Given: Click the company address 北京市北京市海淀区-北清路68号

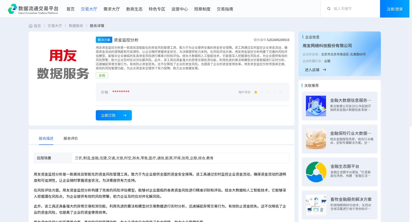Looking at the screenshot, I should pos(343,54).
